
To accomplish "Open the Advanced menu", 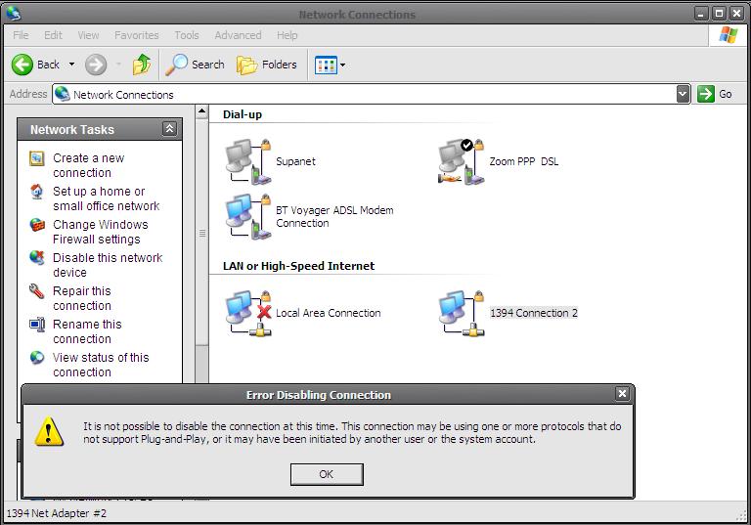I will point(238,35).
